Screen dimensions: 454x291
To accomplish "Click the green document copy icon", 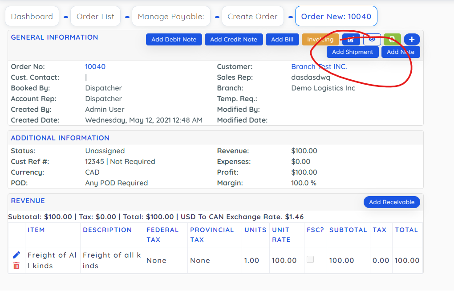I will (392, 40).
